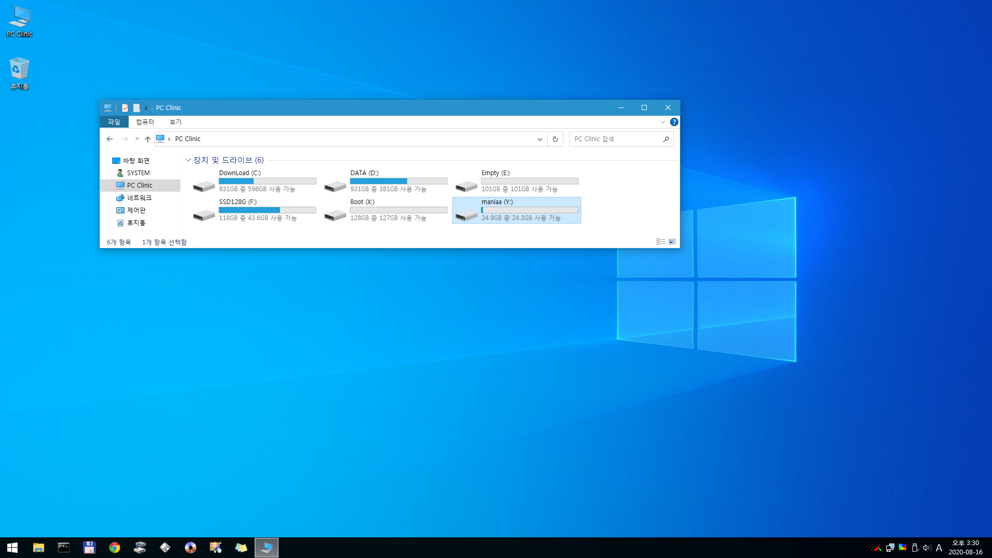Viewport: 992px width, 558px height.
Task: Launch Google Chrome from the taskbar
Action: coord(115,548)
